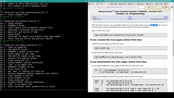Switch to the Gjs-1.68.3 tab
The image size is (174, 98).
[x=160, y=4]
